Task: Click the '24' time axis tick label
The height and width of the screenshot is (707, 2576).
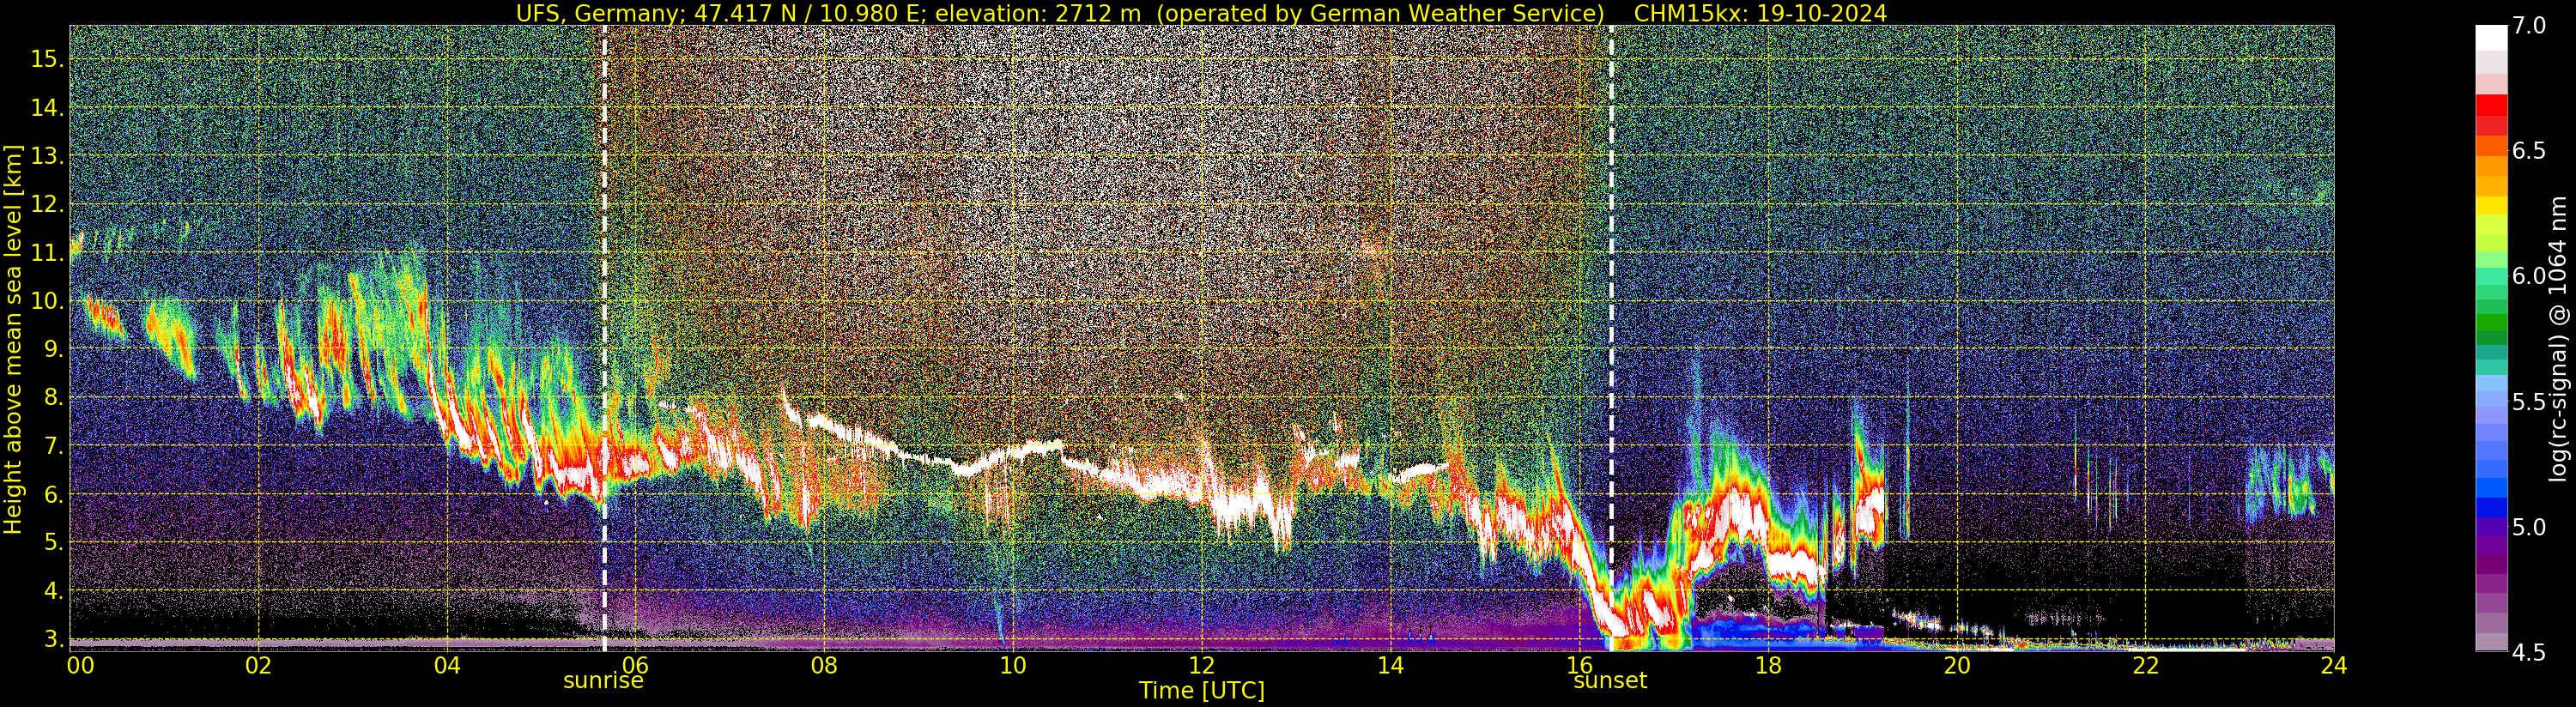Action: coord(2333,664)
